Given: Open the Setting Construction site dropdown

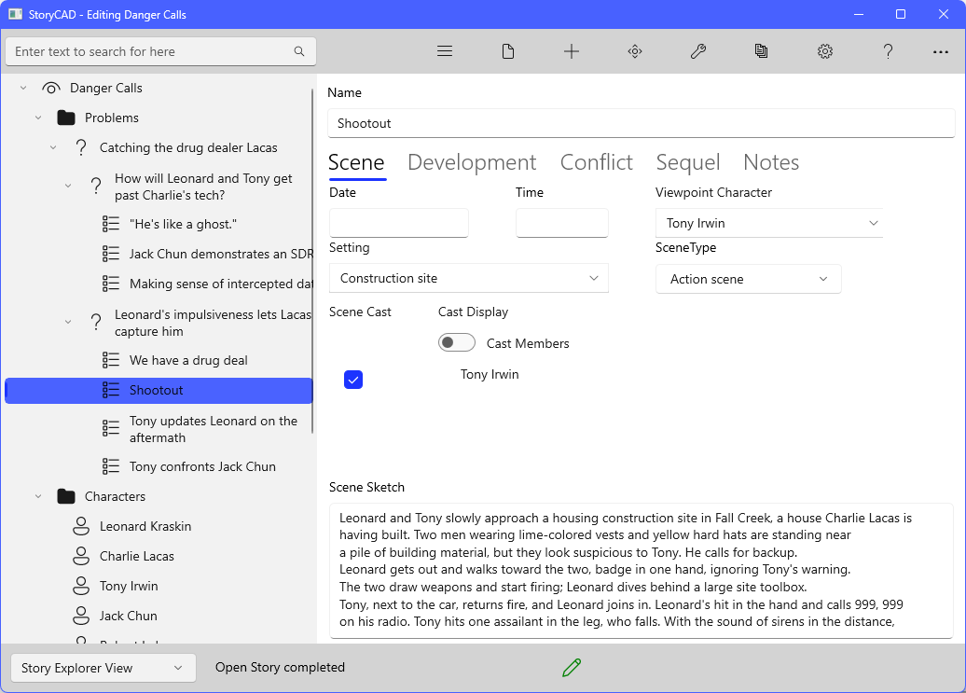Looking at the screenshot, I should 468,278.
